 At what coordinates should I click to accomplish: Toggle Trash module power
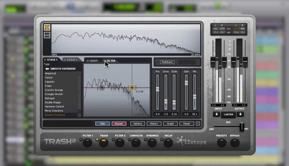pos(97,140)
